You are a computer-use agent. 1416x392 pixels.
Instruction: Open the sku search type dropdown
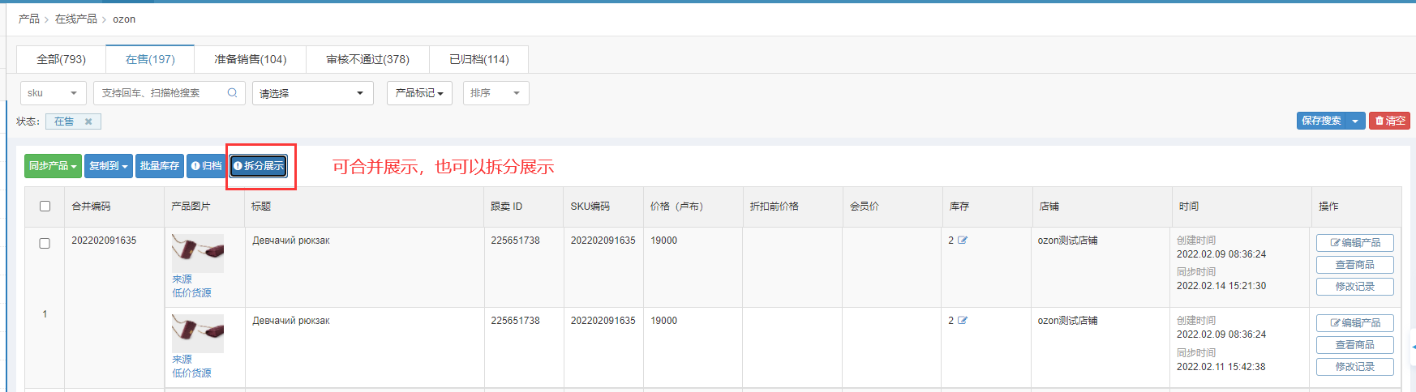[x=53, y=93]
